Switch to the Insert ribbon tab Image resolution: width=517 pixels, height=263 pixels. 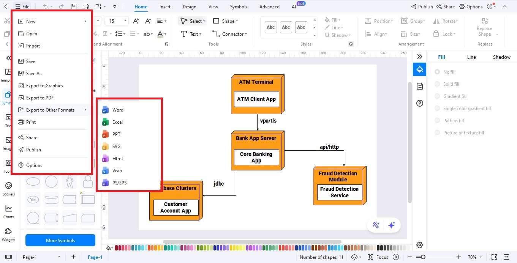click(x=165, y=6)
